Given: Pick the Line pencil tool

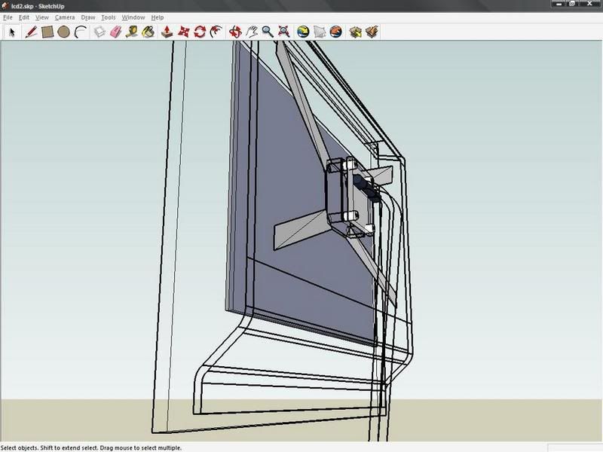Looking at the screenshot, I should pyautogui.click(x=31, y=32).
